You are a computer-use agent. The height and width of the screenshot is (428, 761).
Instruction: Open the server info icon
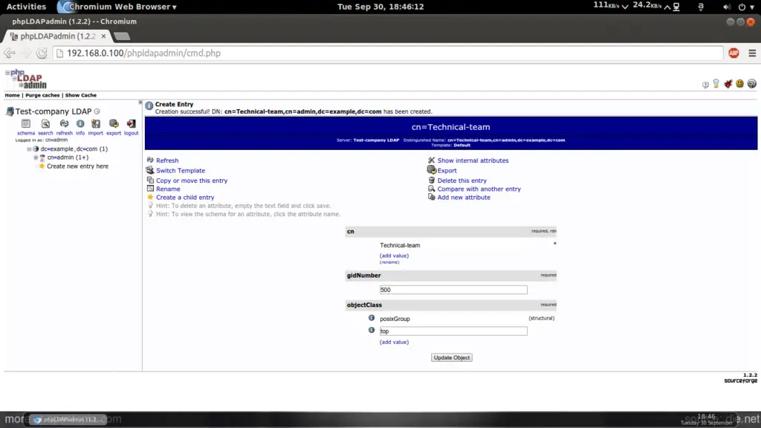(80, 124)
